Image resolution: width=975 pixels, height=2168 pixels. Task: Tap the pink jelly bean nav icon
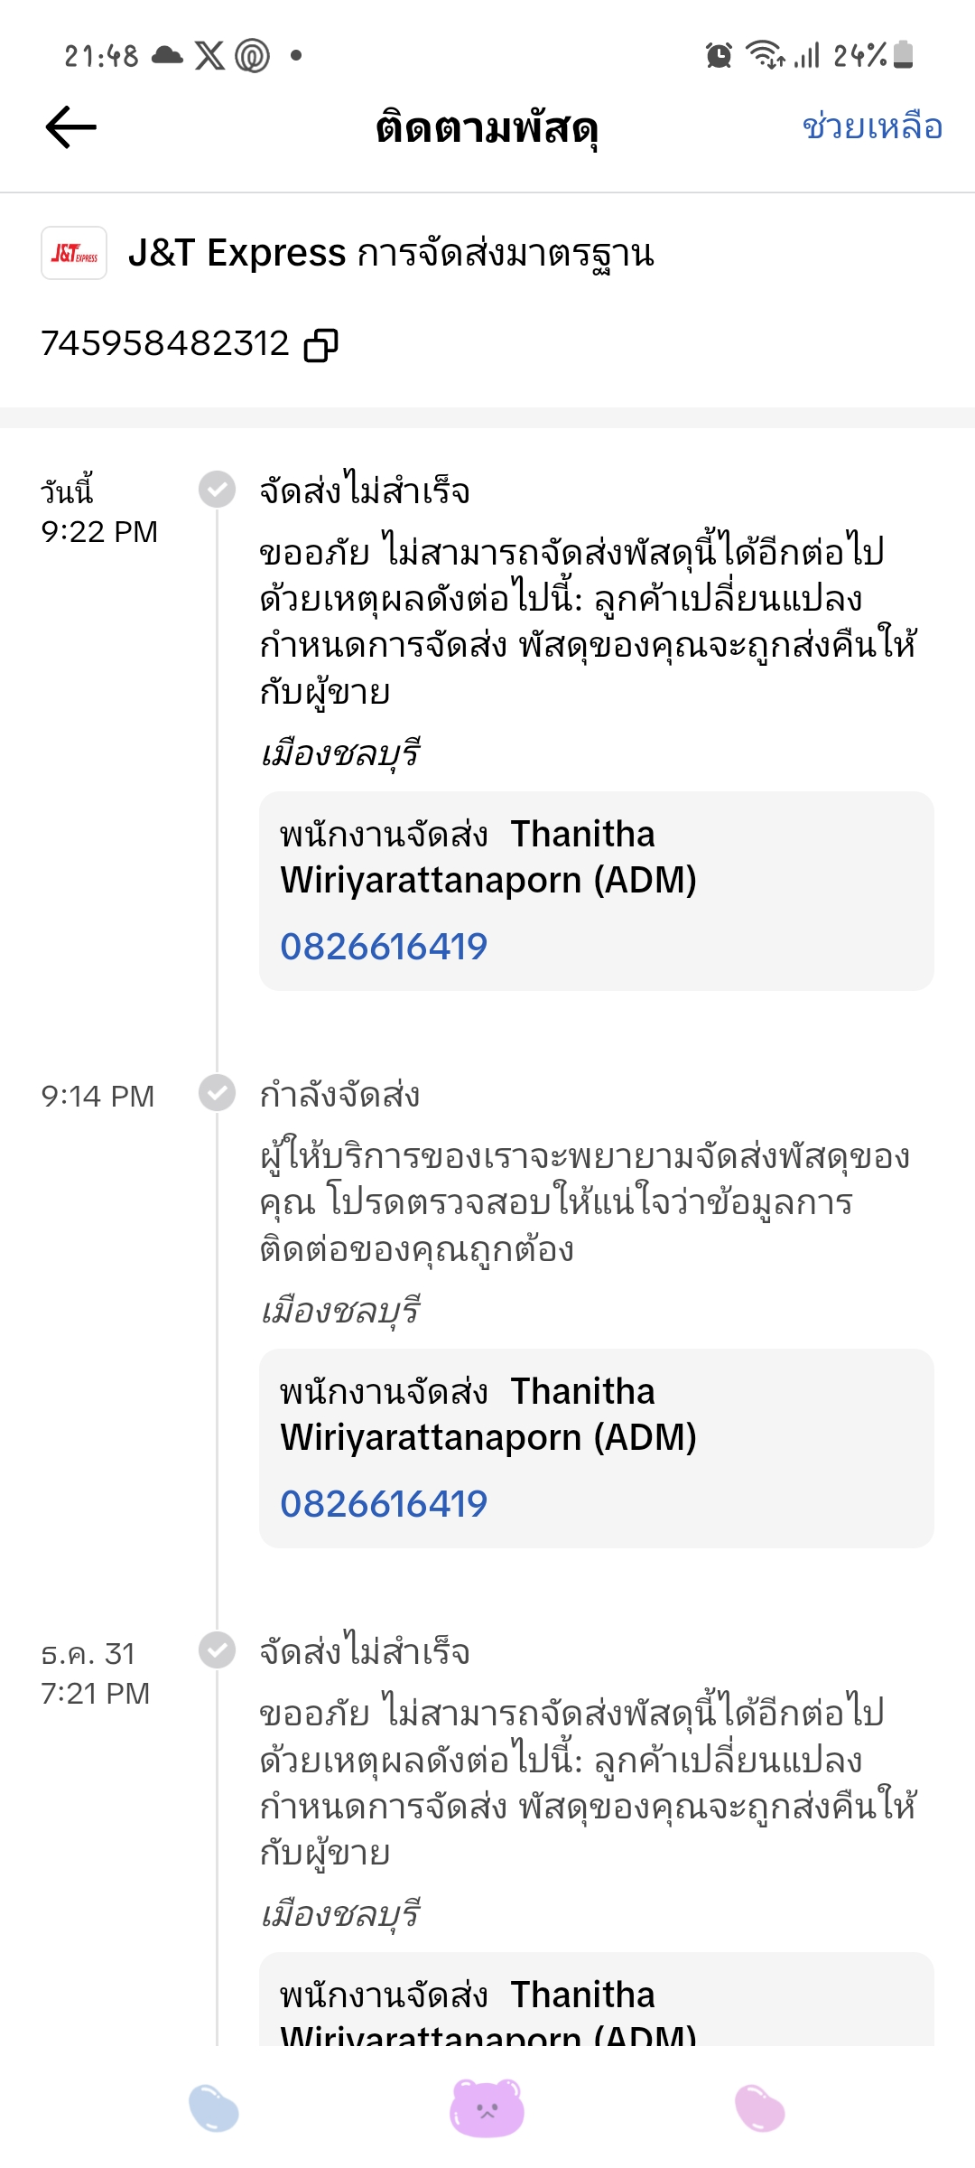coord(760,2107)
